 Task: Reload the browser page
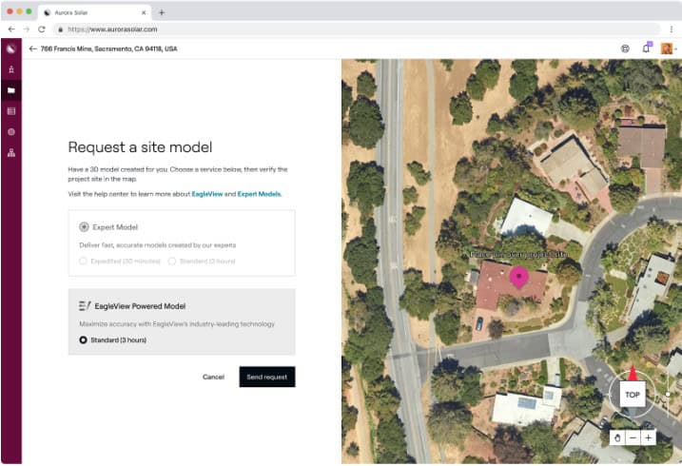[x=41, y=29]
